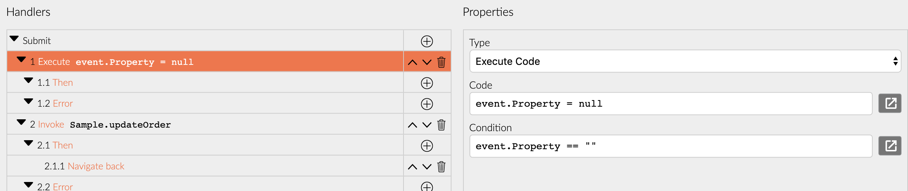908x191 pixels.
Task: Click into the Code input field
Action: coord(671,104)
